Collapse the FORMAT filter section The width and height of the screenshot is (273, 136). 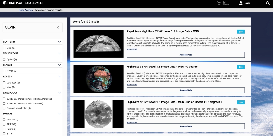[x=59, y=114]
